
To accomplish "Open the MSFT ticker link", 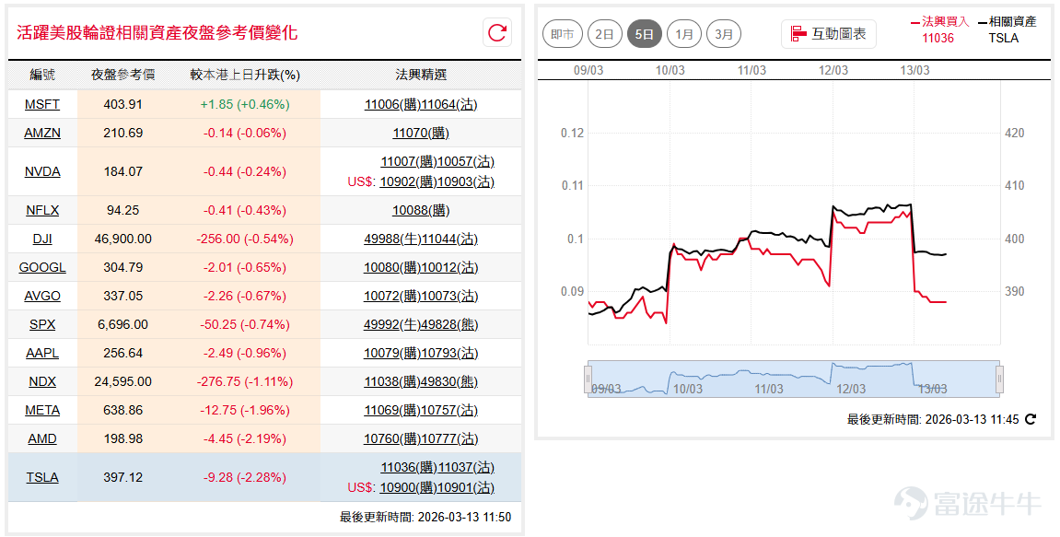I will [42, 104].
